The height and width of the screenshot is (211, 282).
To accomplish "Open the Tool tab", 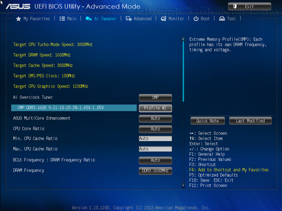I will point(227,18).
